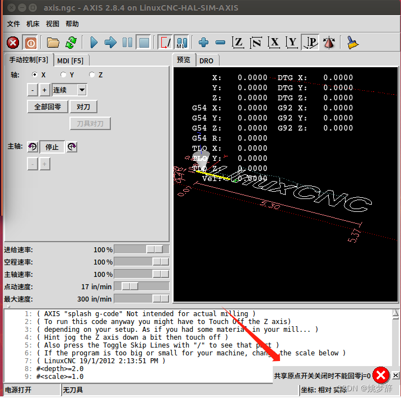Select the X axis radio button
Viewport: 401px width, 398px height.
tap(35, 75)
